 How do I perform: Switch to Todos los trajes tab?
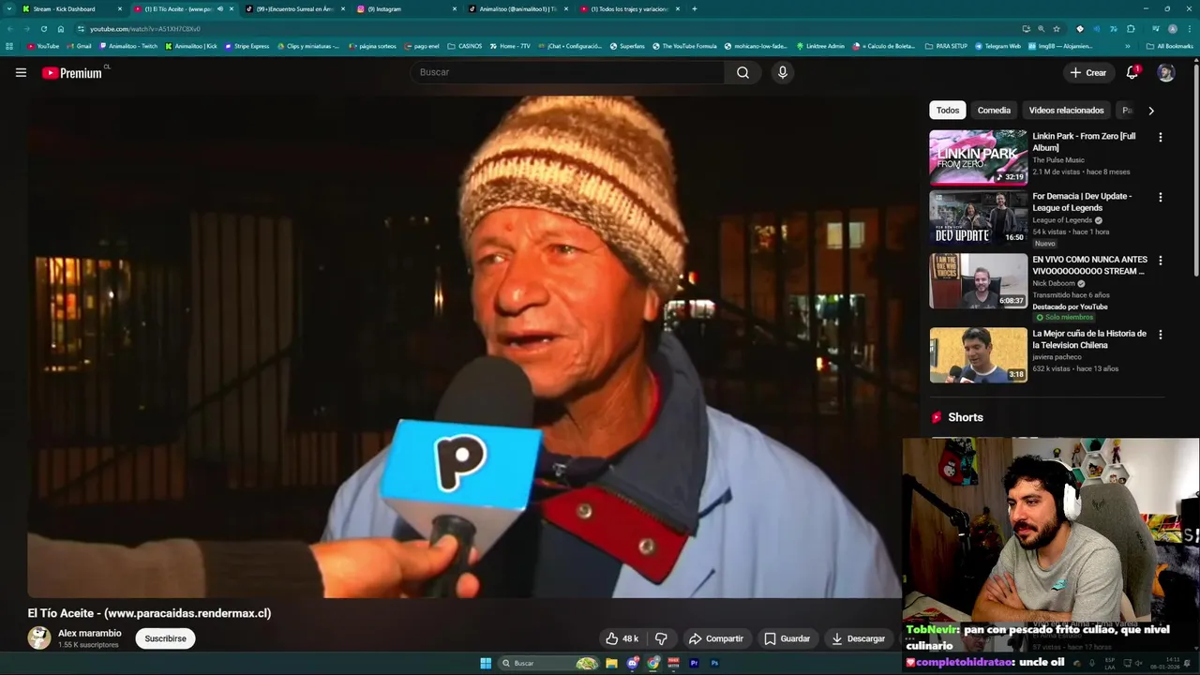629,8
